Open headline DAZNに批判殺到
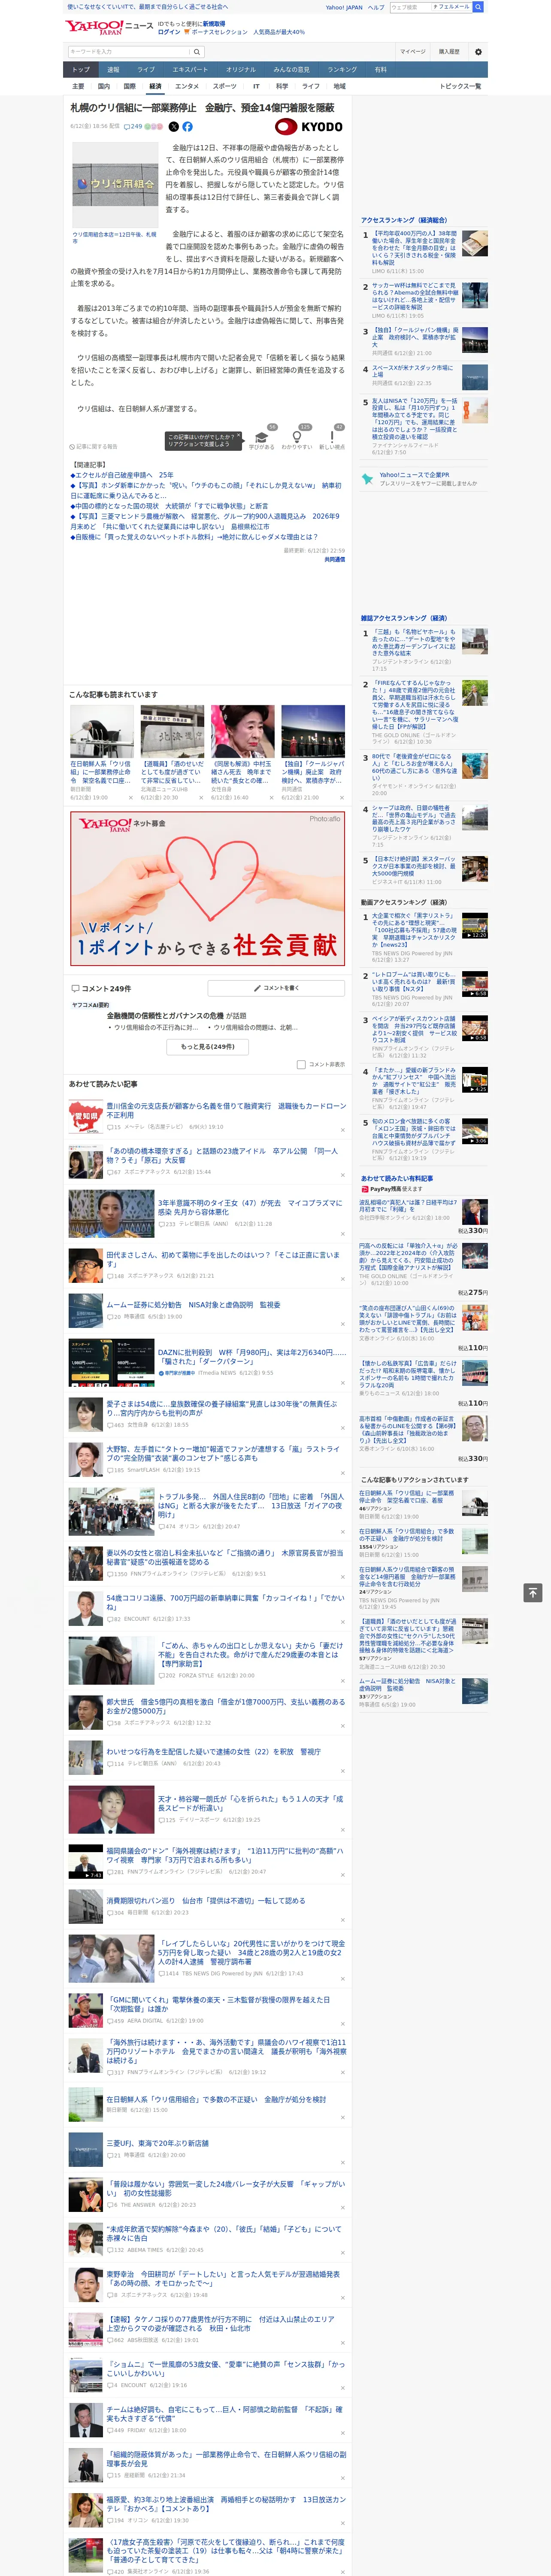The image size is (551, 2576). click(252, 1357)
